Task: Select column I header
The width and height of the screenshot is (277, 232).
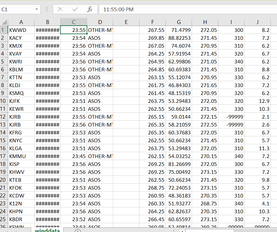Action: coord(231,22)
